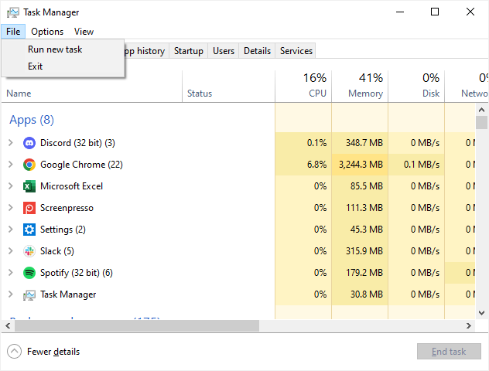
Task: Choose Run new task from File menu
Action: [55, 49]
